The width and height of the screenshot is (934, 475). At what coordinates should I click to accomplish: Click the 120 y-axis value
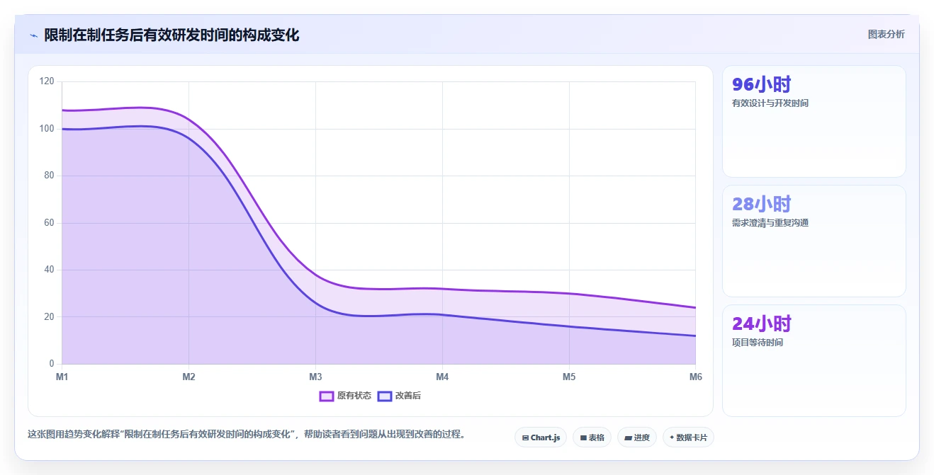[x=47, y=81]
